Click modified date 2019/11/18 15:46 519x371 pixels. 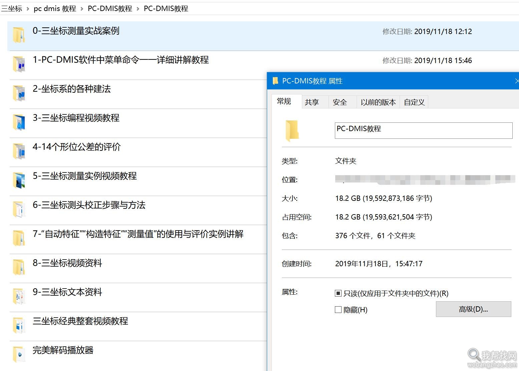pos(443,61)
